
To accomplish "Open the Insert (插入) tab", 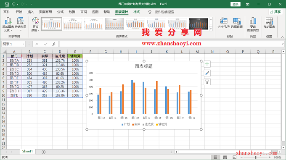I will (30, 12).
